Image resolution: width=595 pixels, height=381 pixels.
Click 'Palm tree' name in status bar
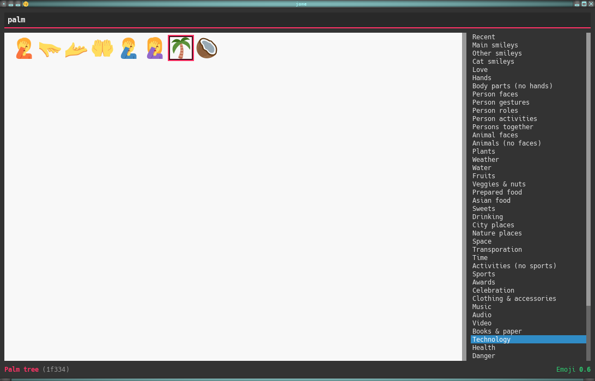coord(22,369)
